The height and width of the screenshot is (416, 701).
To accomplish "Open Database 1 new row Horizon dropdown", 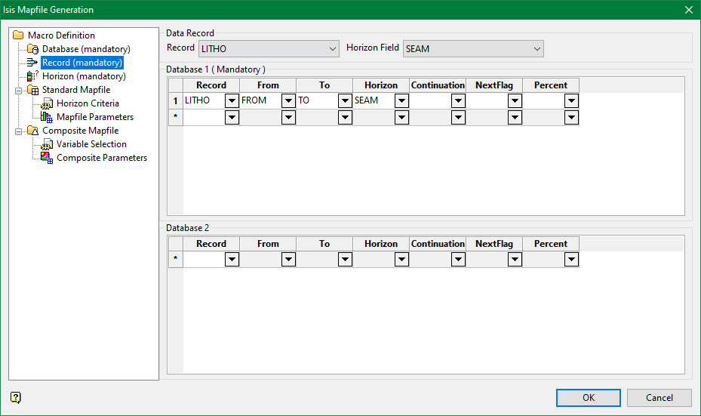I will (401, 117).
